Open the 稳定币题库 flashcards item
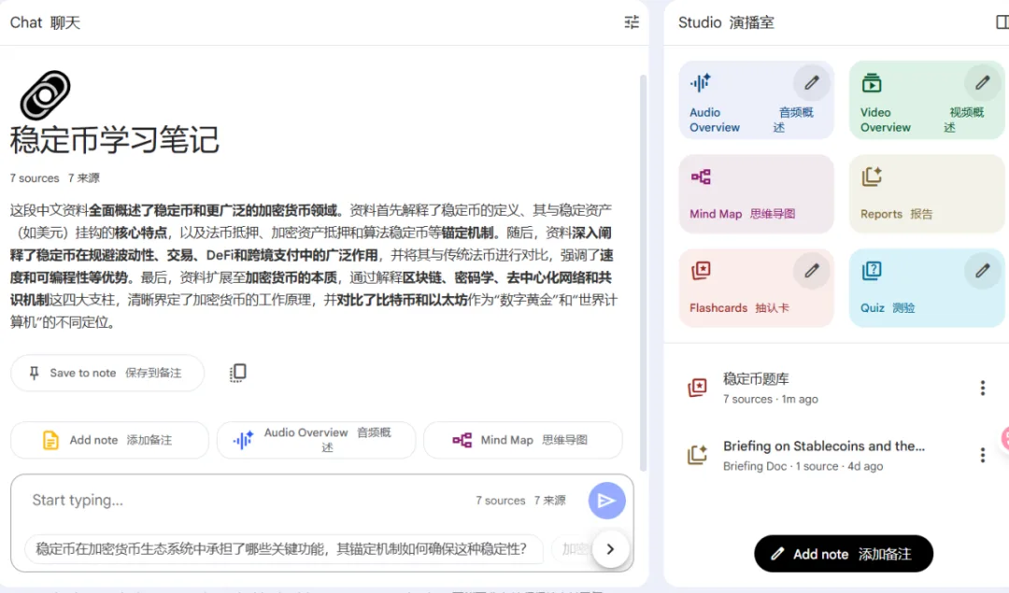The height and width of the screenshot is (593, 1009). pyautogui.click(x=836, y=388)
